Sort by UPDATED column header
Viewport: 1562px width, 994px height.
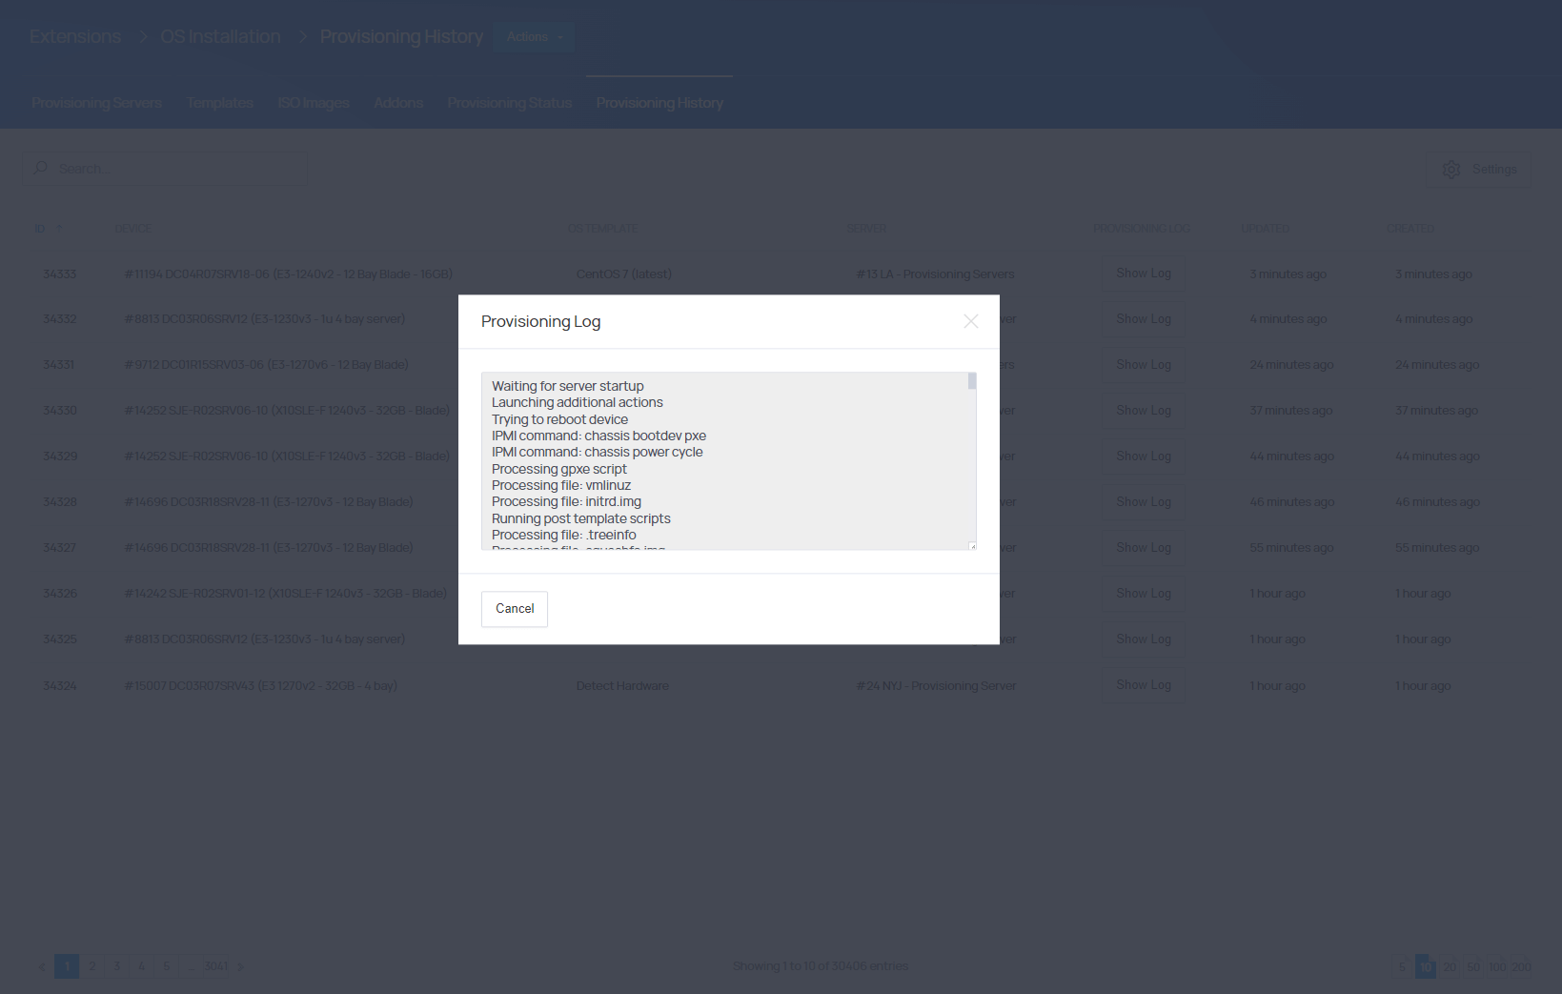pyautogui.click(x=1265, y=229)
